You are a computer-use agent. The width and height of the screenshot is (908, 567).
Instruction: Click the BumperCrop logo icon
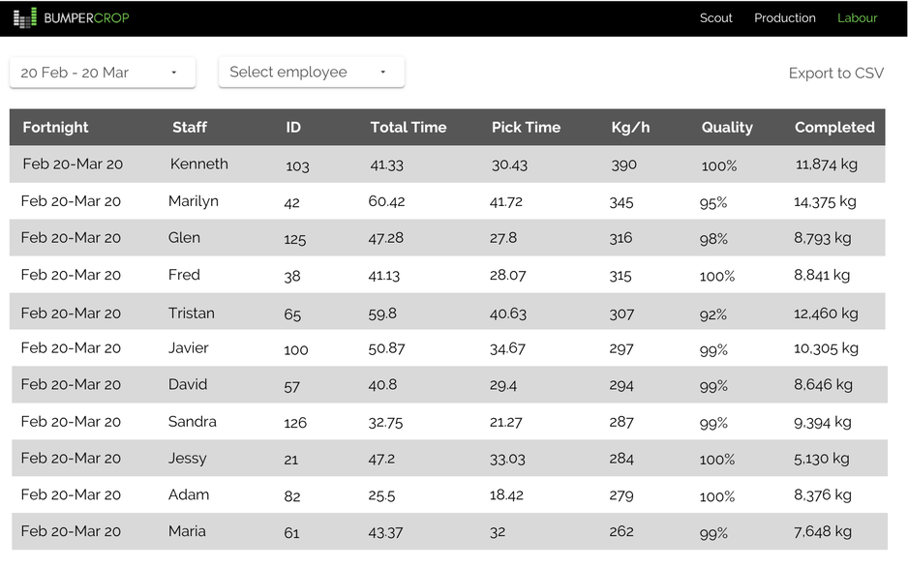click(24, 17)
